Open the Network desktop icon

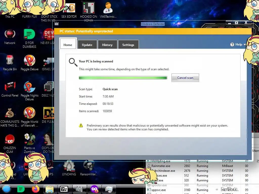pos(10,37)
